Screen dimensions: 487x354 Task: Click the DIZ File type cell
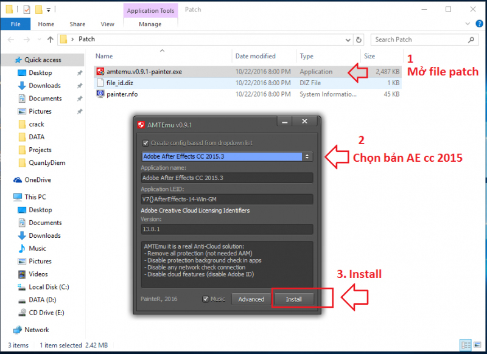310,83
